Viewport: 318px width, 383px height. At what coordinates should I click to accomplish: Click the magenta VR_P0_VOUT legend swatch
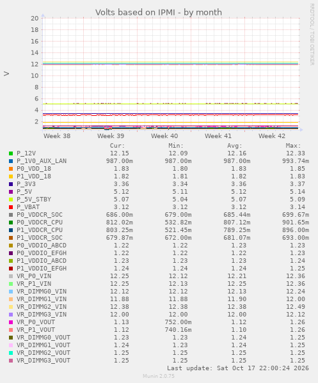(11, 322)
